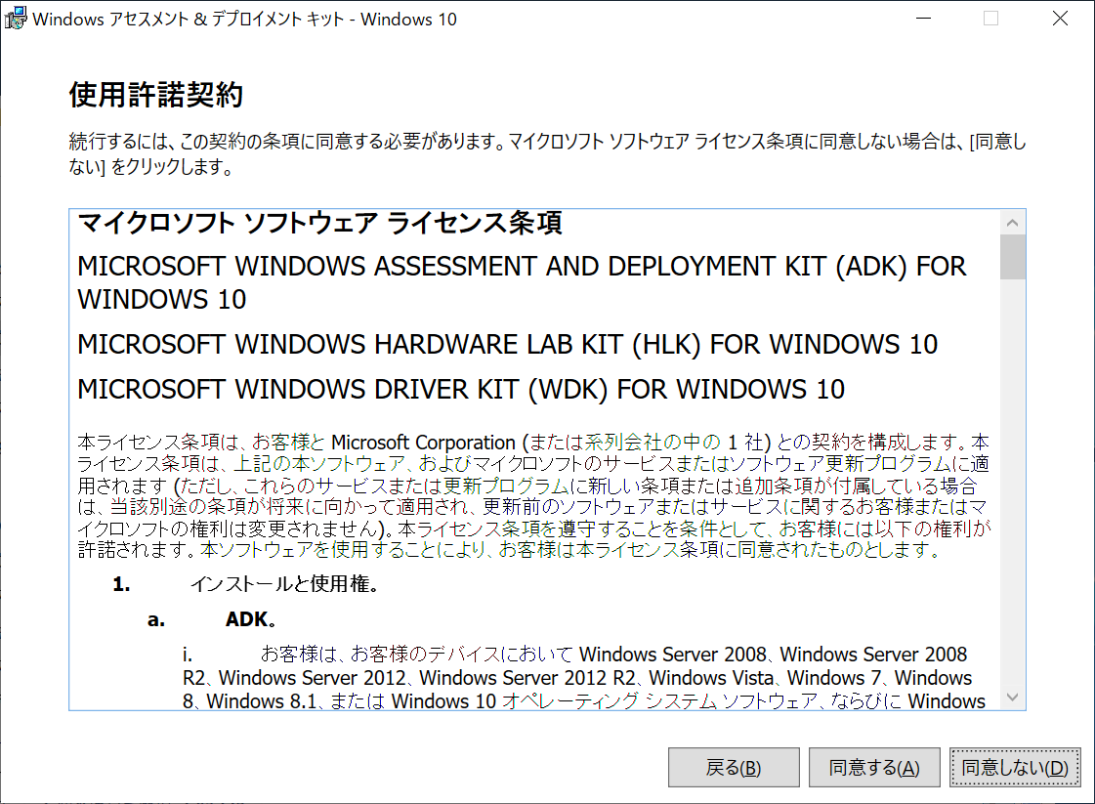Minimize the ADK setup window

[x=924, y=19]
